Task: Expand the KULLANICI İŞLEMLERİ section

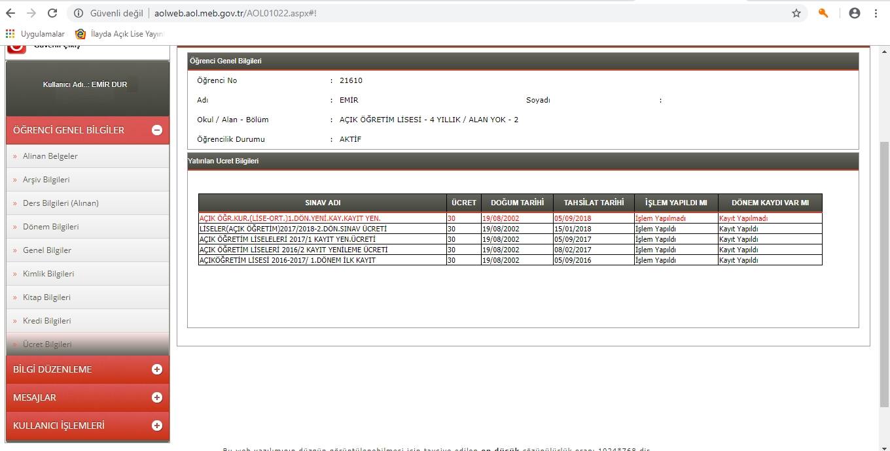Action: [157, 426]
